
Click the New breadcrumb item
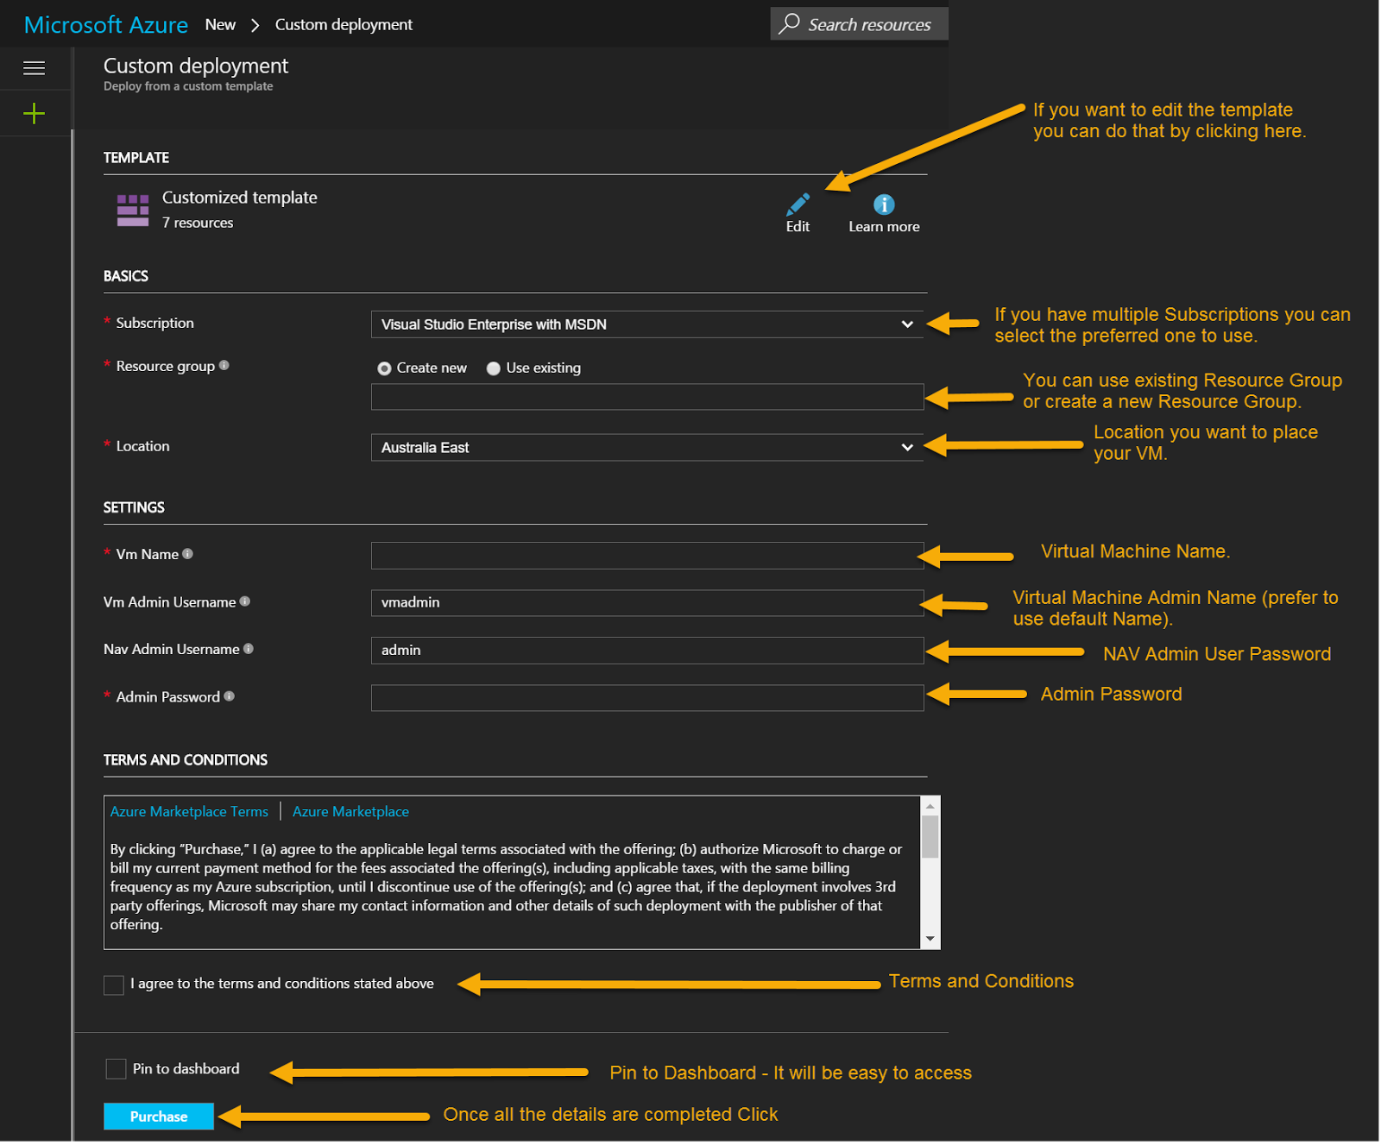click(x=220, y=25)
